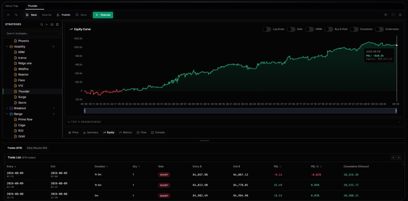The height and width of the screenshot is (201, 408).
Task: Collapse the Volatility folder chevron
Action: (7, 47)
